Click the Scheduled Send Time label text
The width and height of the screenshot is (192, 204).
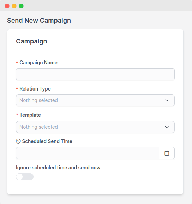[x=47, y=141]
